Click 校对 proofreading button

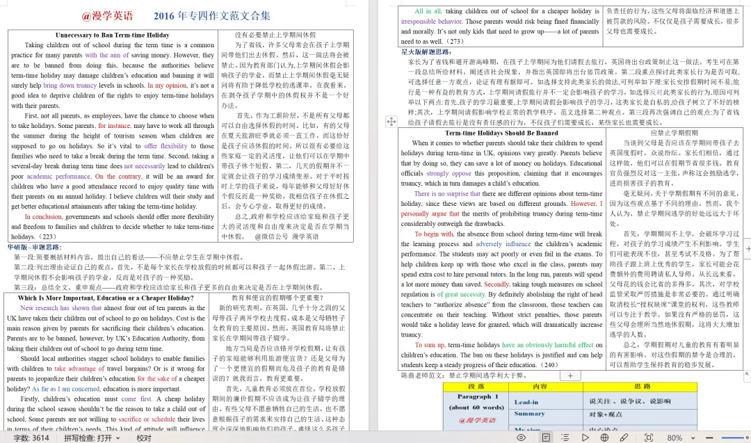coord(144,437)
